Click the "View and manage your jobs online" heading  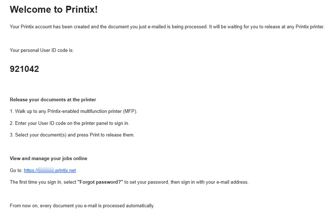tap(48, 159)
